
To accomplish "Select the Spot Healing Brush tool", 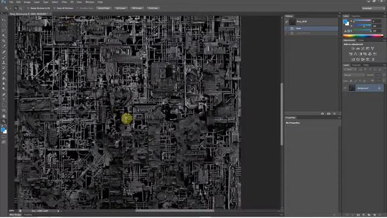I will [4, 51].
